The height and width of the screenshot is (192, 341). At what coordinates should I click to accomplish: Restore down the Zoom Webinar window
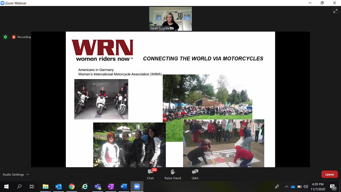click(322, 3)
